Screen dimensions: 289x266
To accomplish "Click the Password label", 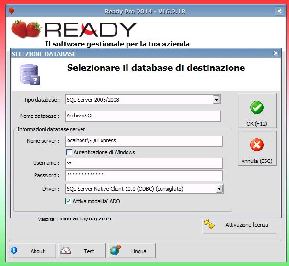I will click(47, 175).
